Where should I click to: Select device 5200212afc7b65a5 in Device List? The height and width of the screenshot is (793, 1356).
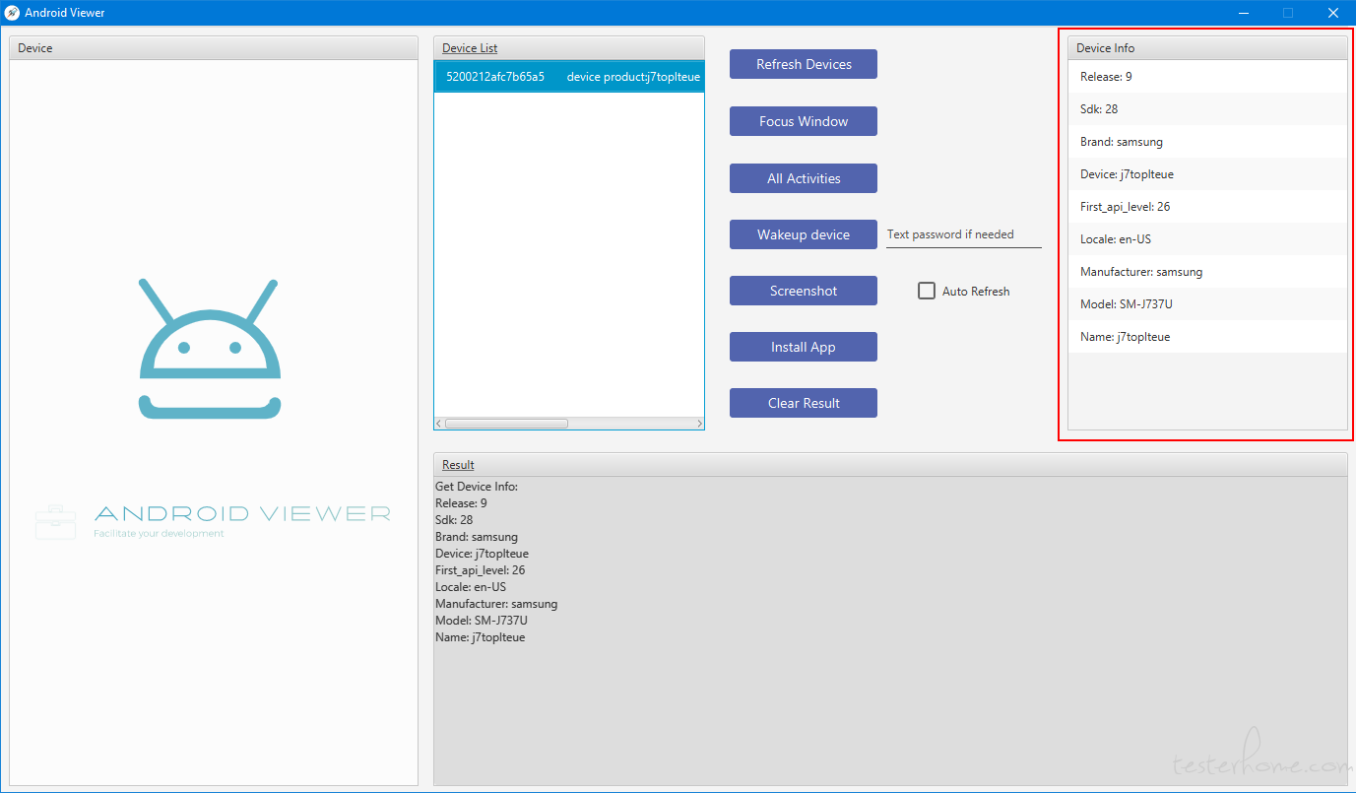569,77
